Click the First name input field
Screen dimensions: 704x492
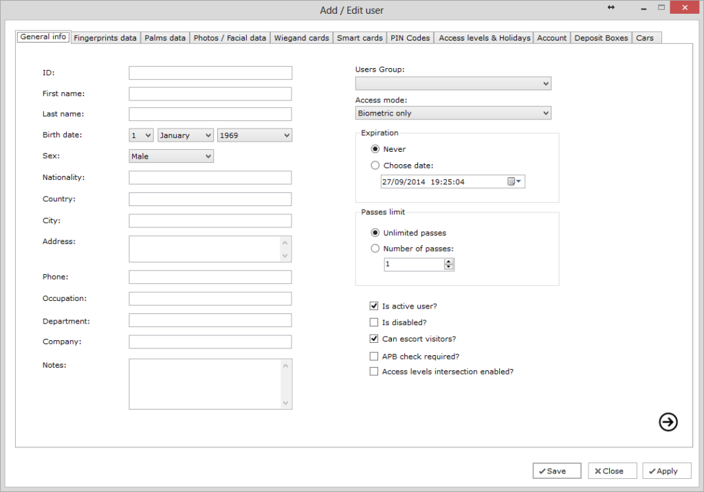[210, 93]
